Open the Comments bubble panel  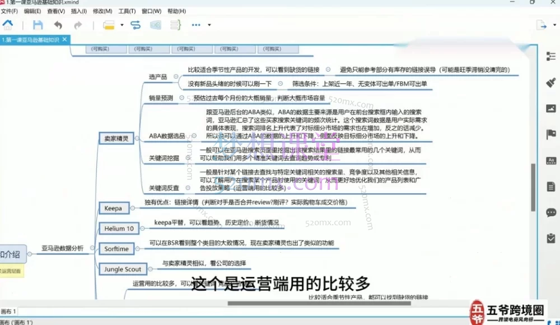tap(550, 213)
